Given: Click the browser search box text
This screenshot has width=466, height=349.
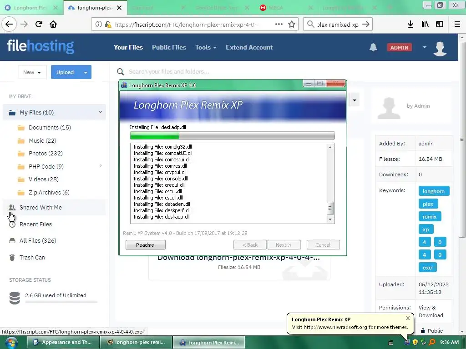Looking at the screenshot, I should tap(338, 25).
